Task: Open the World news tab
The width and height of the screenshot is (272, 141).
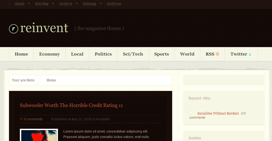Action: pos(187,54)
